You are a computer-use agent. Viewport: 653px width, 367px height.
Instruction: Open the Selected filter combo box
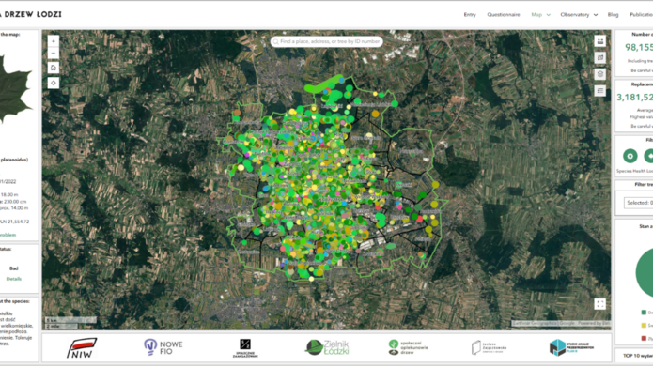click(638, 203)
